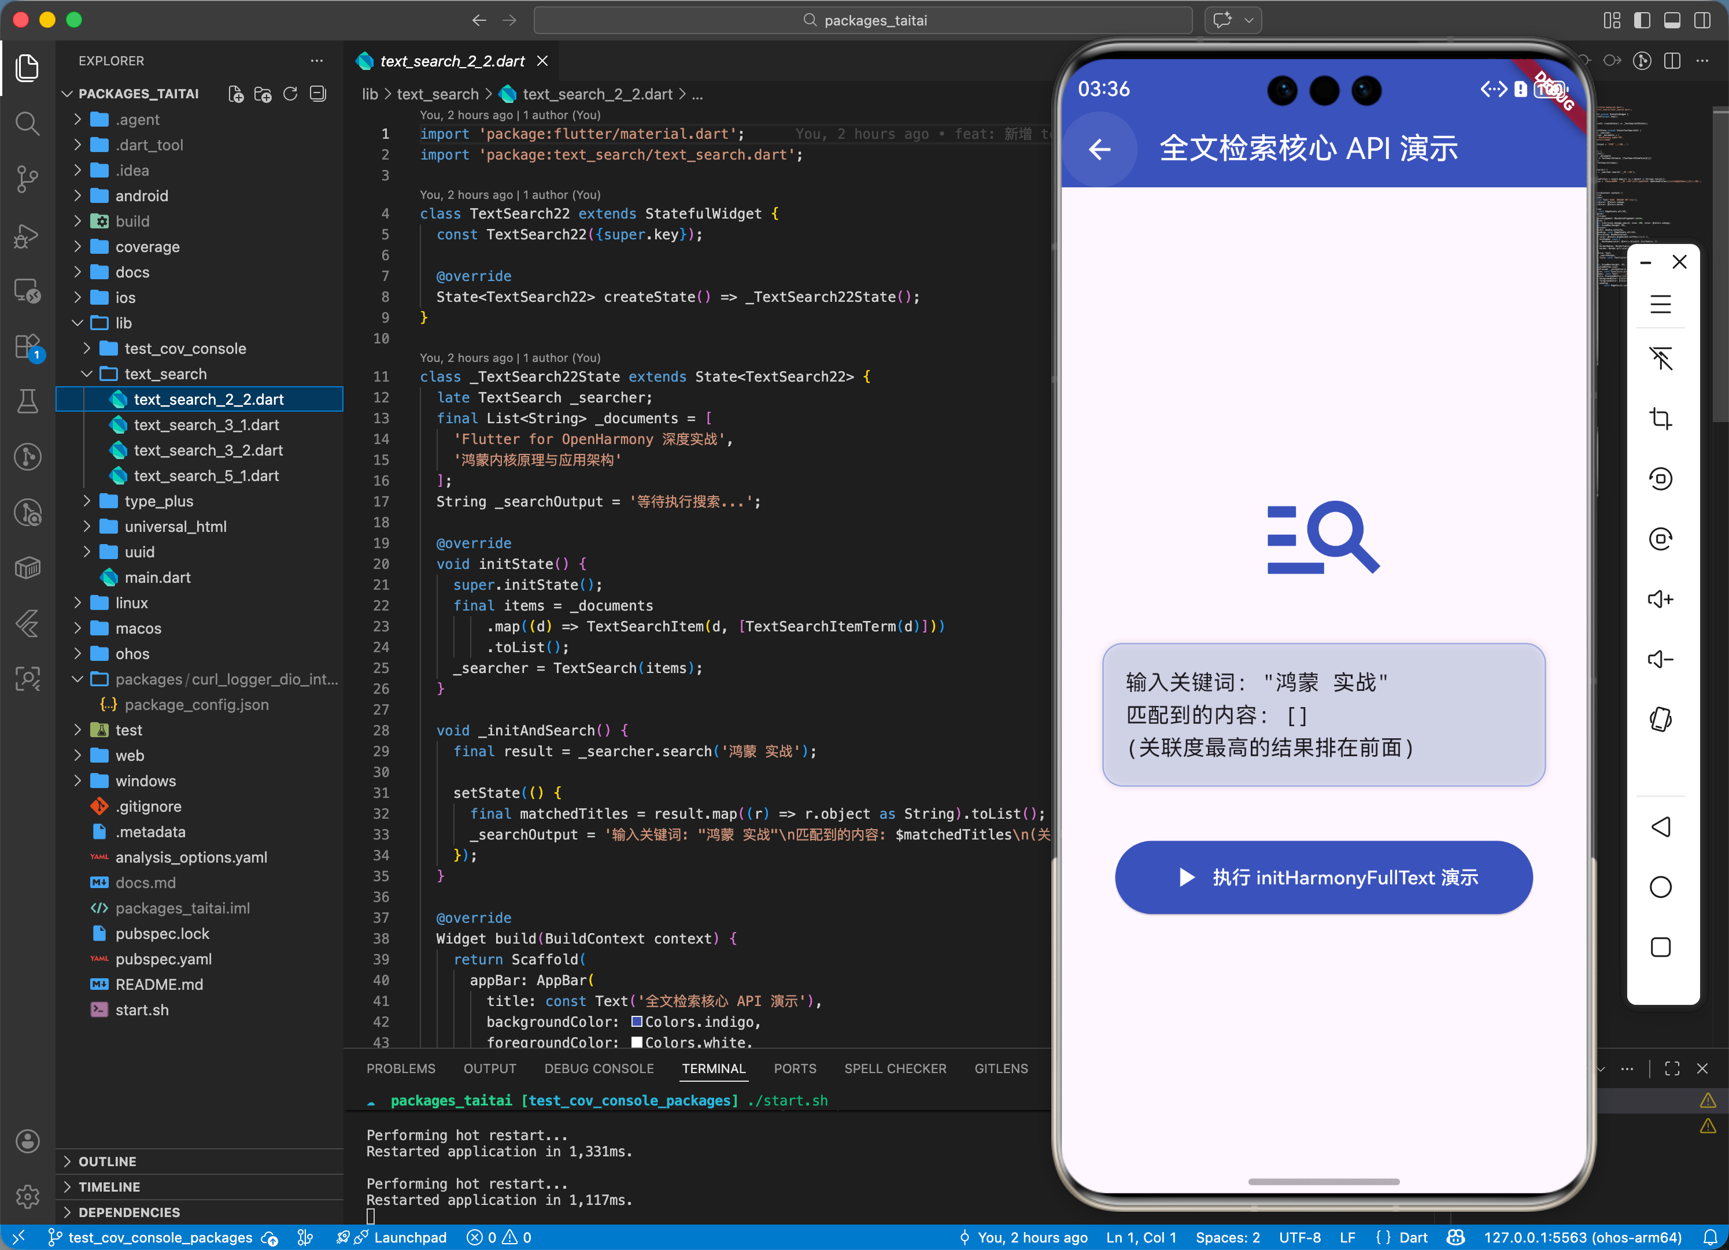The height and width of the screenshot is (1250, 1729).
Task: Toggle the primary sidebar layout button
Action: click(x=1642, y=21)
